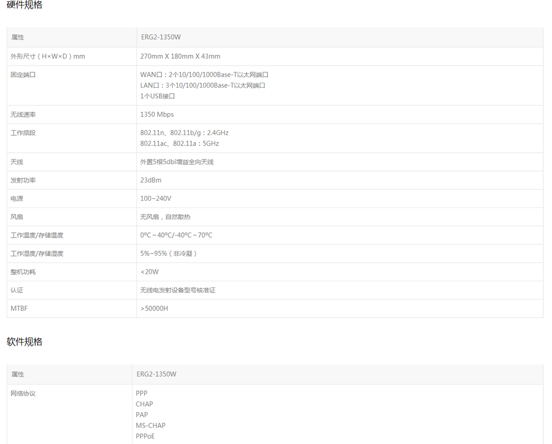
Task: Click the 无风扇，自然散热 fan value
Action: tap(165, 217)
